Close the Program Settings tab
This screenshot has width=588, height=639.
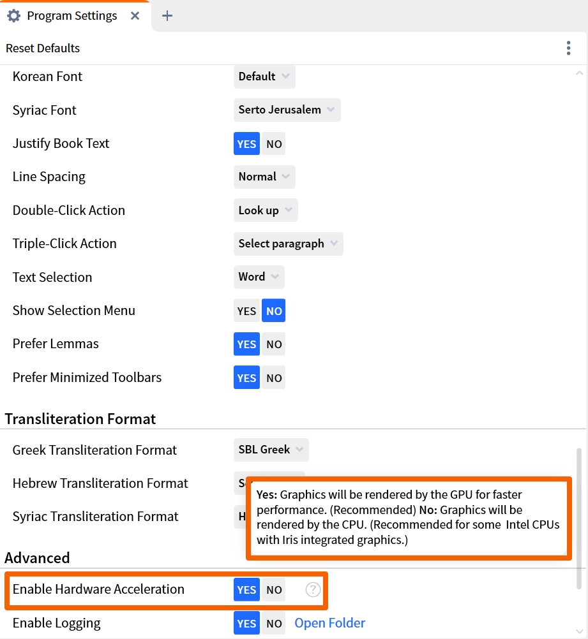click(x=135, y=16)
